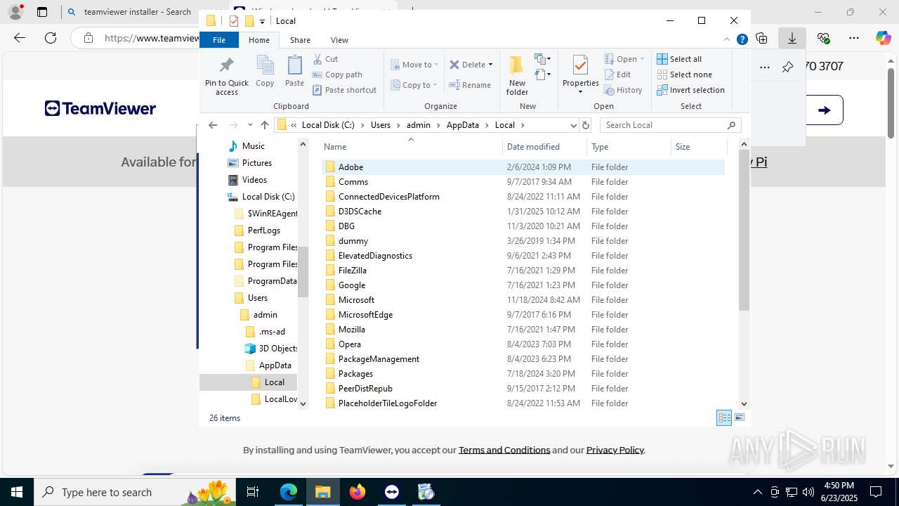Switch to large icons view
Image resolution: width=899 pixels, height=506 pixels.
pos(740,417)
